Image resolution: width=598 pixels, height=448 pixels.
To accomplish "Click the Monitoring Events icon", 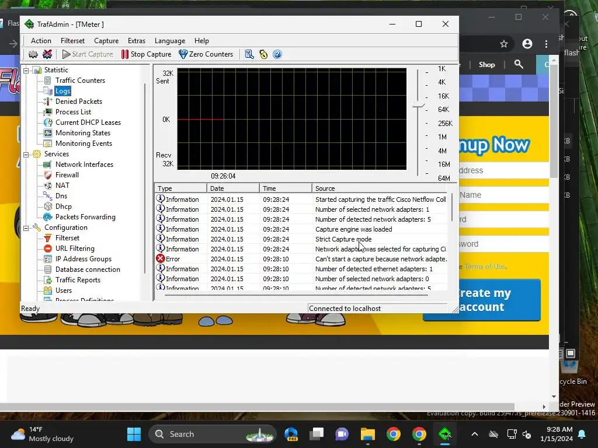I will click(48, 143).
